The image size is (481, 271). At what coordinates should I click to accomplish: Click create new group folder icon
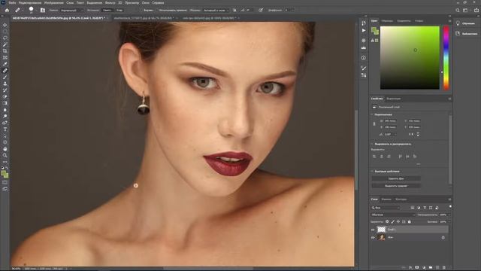click(431, 268)
